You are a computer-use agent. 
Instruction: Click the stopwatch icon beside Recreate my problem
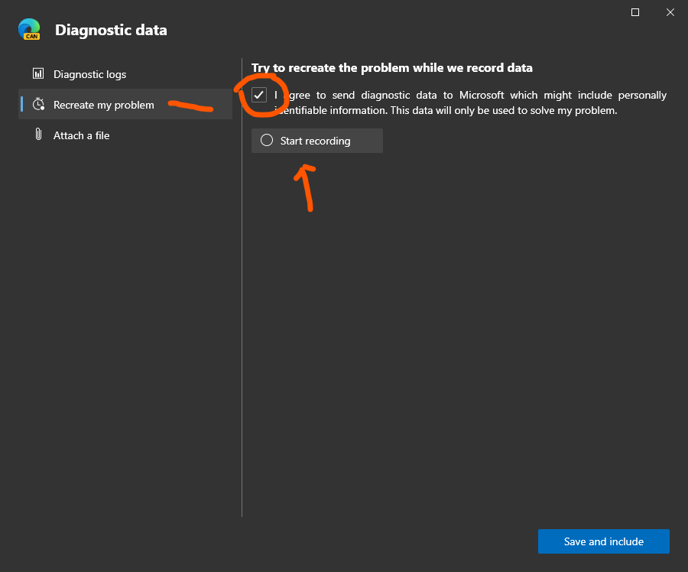coord(37,105)
